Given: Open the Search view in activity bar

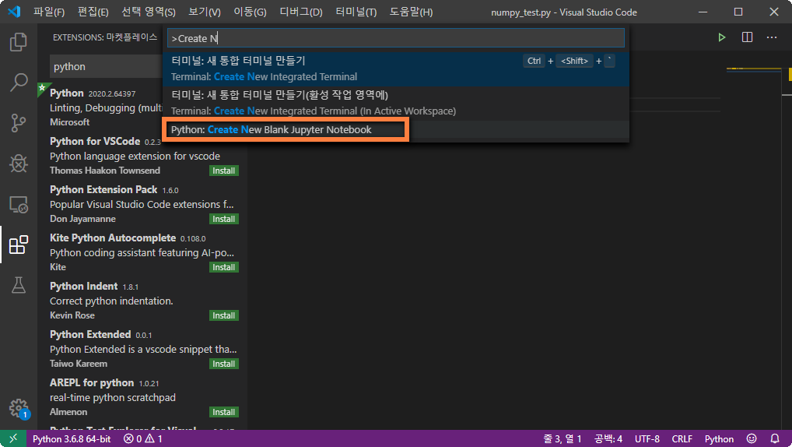Looking at the screenshot, I should 18,82.
